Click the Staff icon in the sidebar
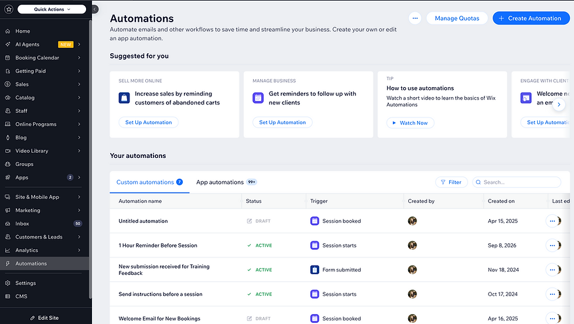This screenshot has height=324, width=574. click(8, 111)
